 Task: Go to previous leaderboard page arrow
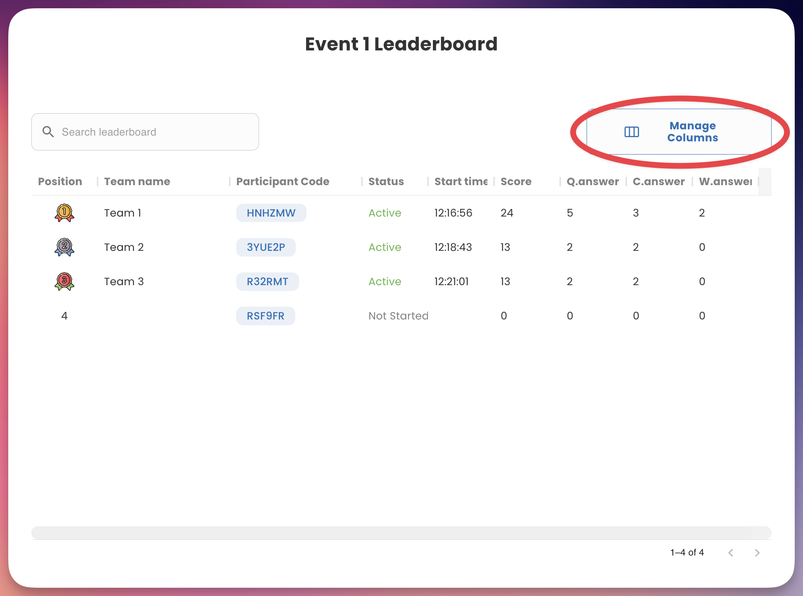coord(731,553)
